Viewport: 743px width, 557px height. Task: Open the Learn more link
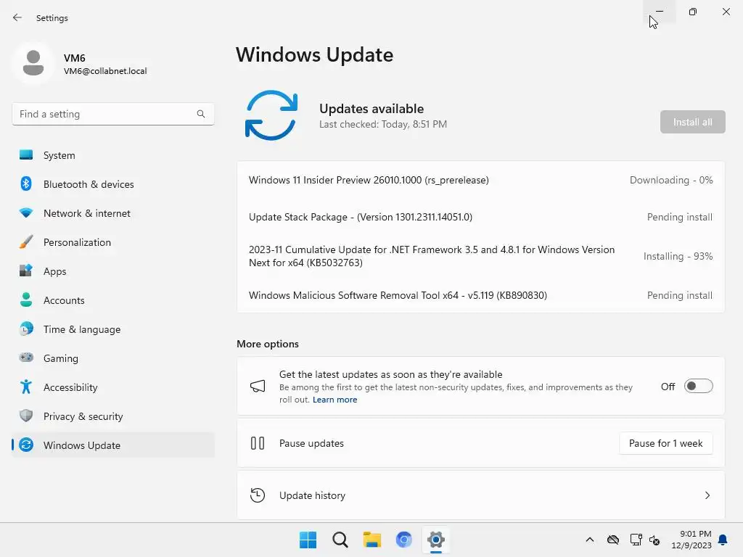(334, 400)
